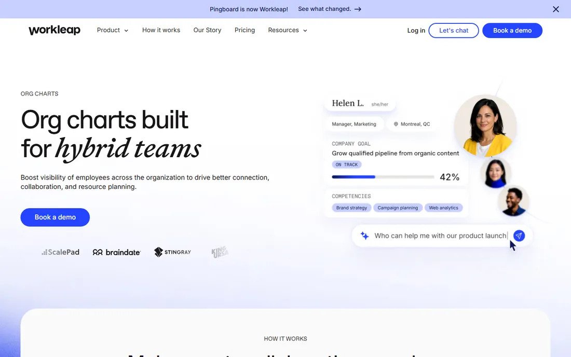Click the Helen L. name
This screenshot has width=571, height=357.
coord(348,103)
